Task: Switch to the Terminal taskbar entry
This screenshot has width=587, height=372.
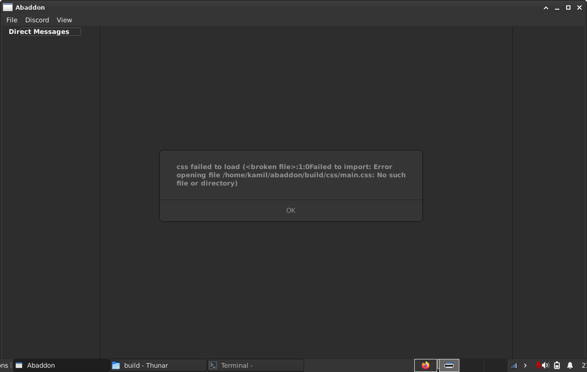Action: [256, 365]
